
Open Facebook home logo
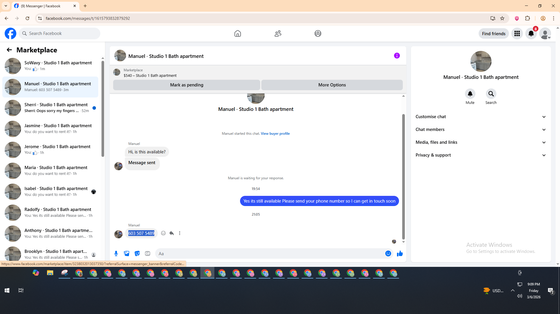[10, 33]
